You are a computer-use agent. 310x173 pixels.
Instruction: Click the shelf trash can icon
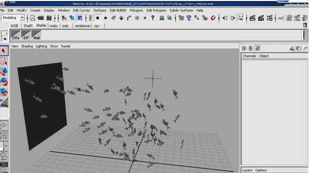click(x=305, y=25)
